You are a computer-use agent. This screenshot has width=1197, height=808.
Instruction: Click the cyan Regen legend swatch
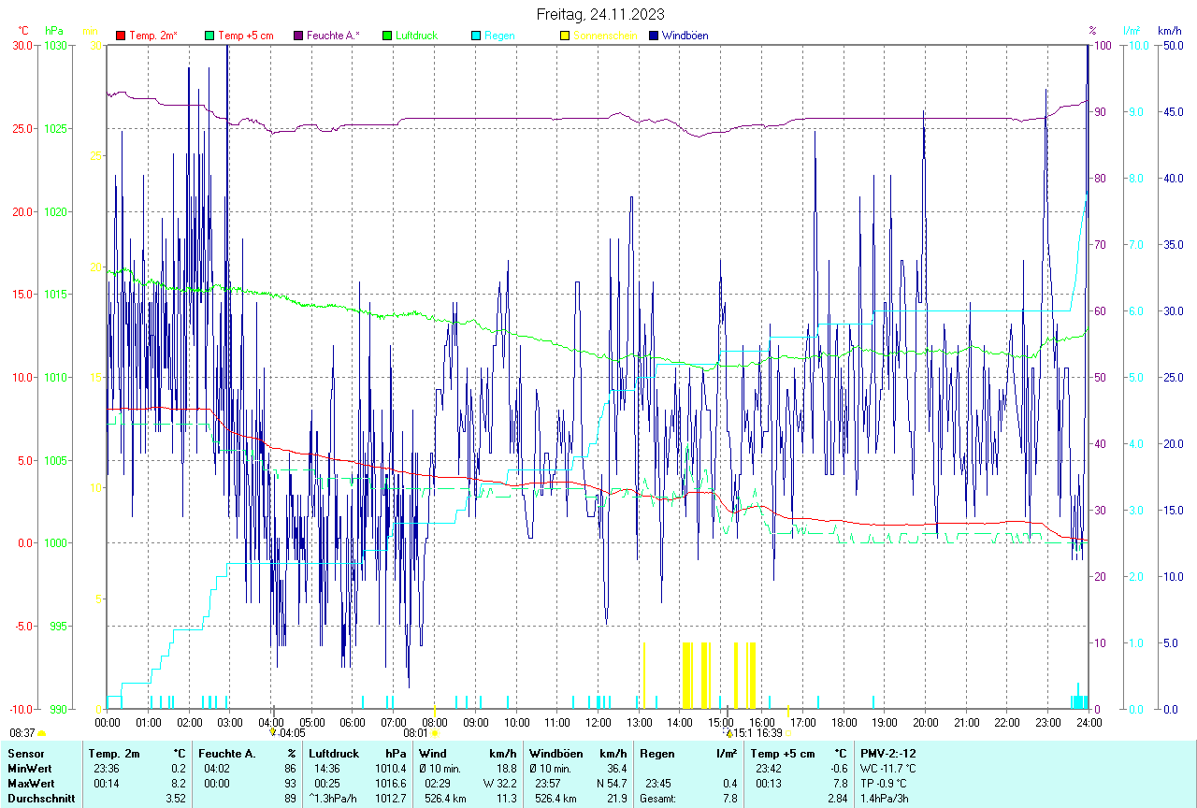(x=476, y=36)
